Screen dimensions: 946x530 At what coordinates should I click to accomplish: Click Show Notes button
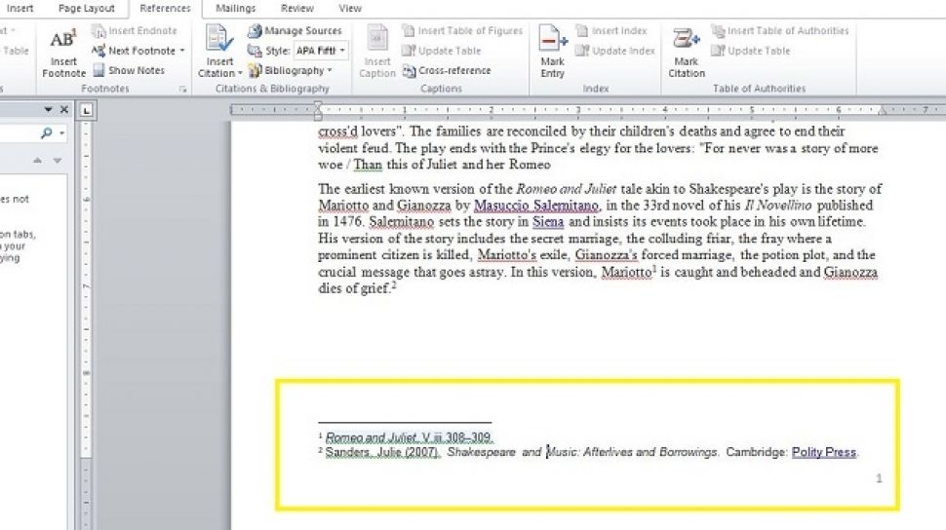click(129, 70)
